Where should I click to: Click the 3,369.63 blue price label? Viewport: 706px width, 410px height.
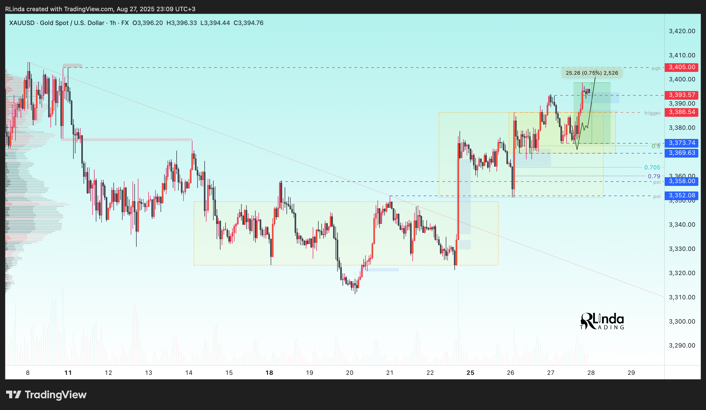pyautogui.click(x=681, y=153)
